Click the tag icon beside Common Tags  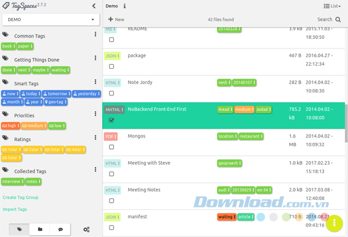point(5,35)
